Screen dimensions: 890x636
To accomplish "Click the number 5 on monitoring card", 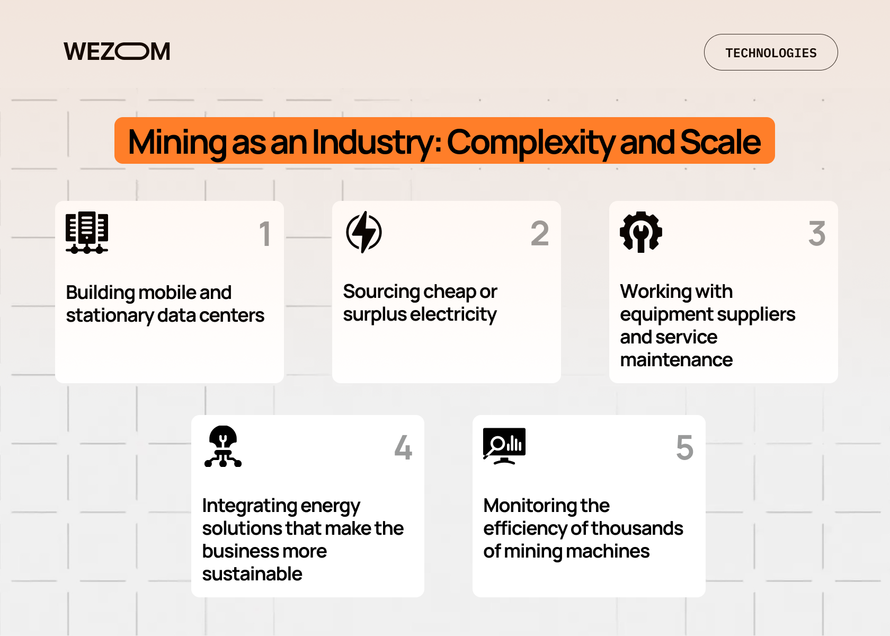I will [x=684, y=447].
